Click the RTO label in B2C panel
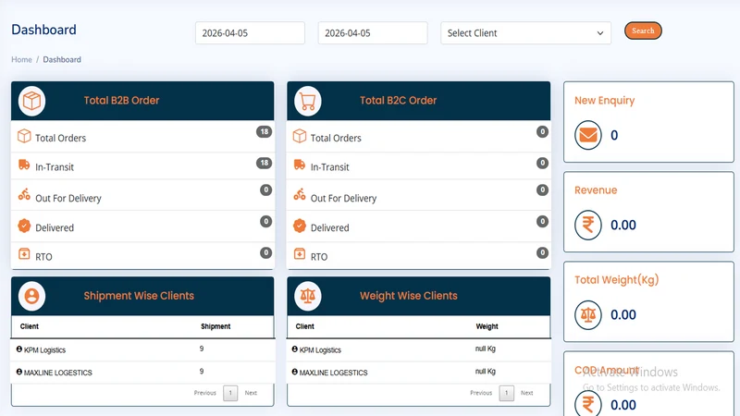The height and width of the screenshot is (416, 740). pyautogui.click(x=319, y=257)
